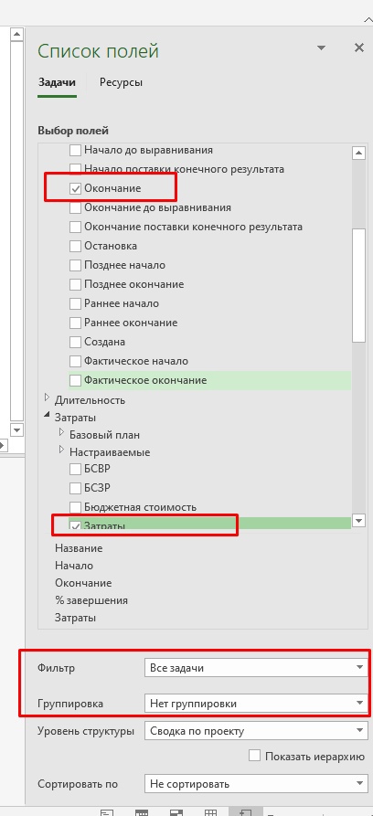Check the Начало до выравнивания box

click(x=76, y=150)
